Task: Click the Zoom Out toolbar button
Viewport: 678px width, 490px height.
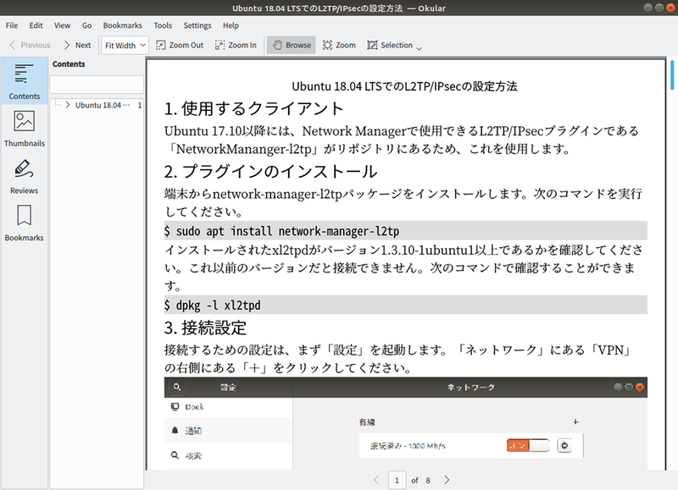Action: [x=179, y=45]
